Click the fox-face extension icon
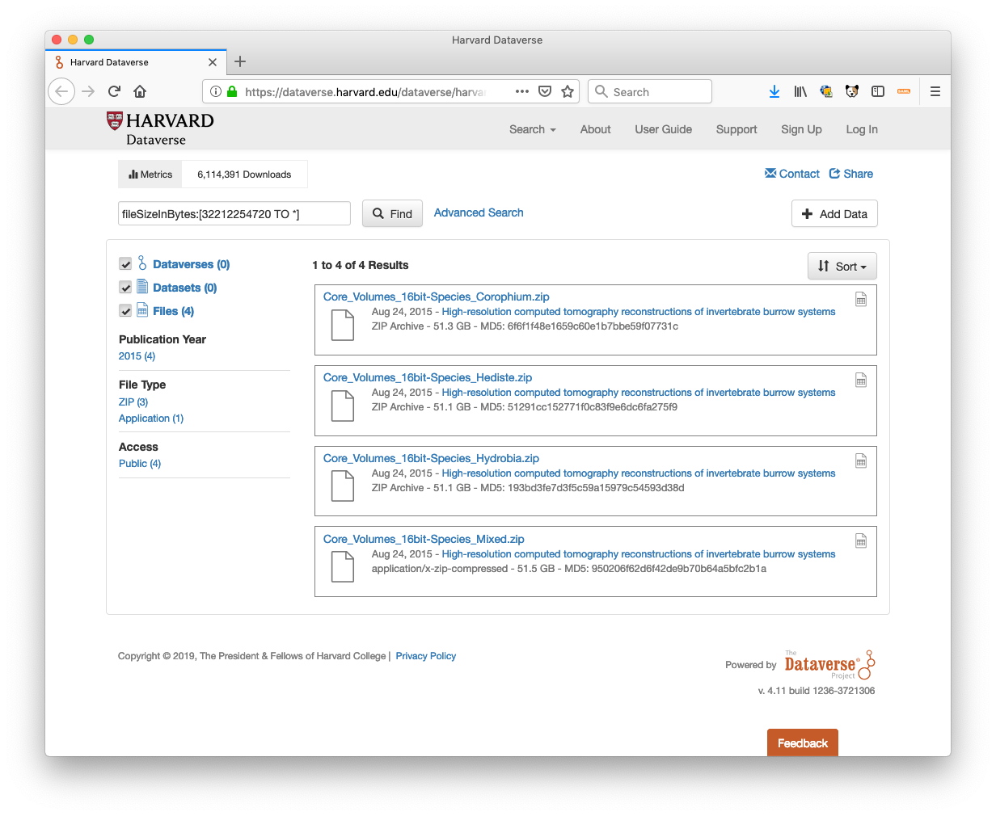 852,91
